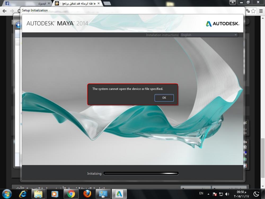Image resolution: width=265 pixels, height=199 pixels.
Task: Open File Explorer from the taskbar
Action: pos(38,194)
